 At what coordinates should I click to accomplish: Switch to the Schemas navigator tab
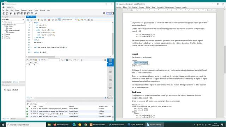[16, 82]
